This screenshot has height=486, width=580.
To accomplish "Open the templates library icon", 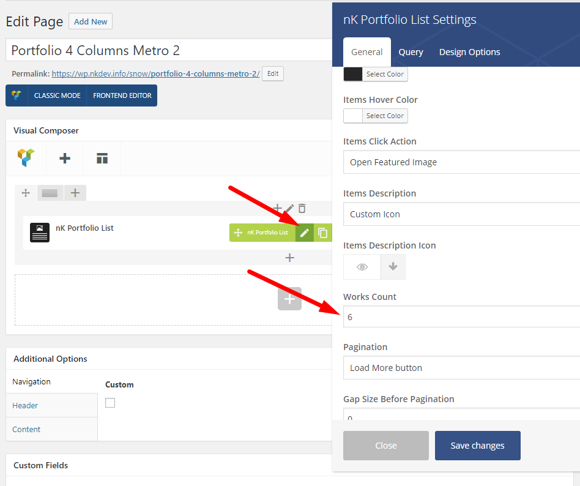I will [102, 158].
